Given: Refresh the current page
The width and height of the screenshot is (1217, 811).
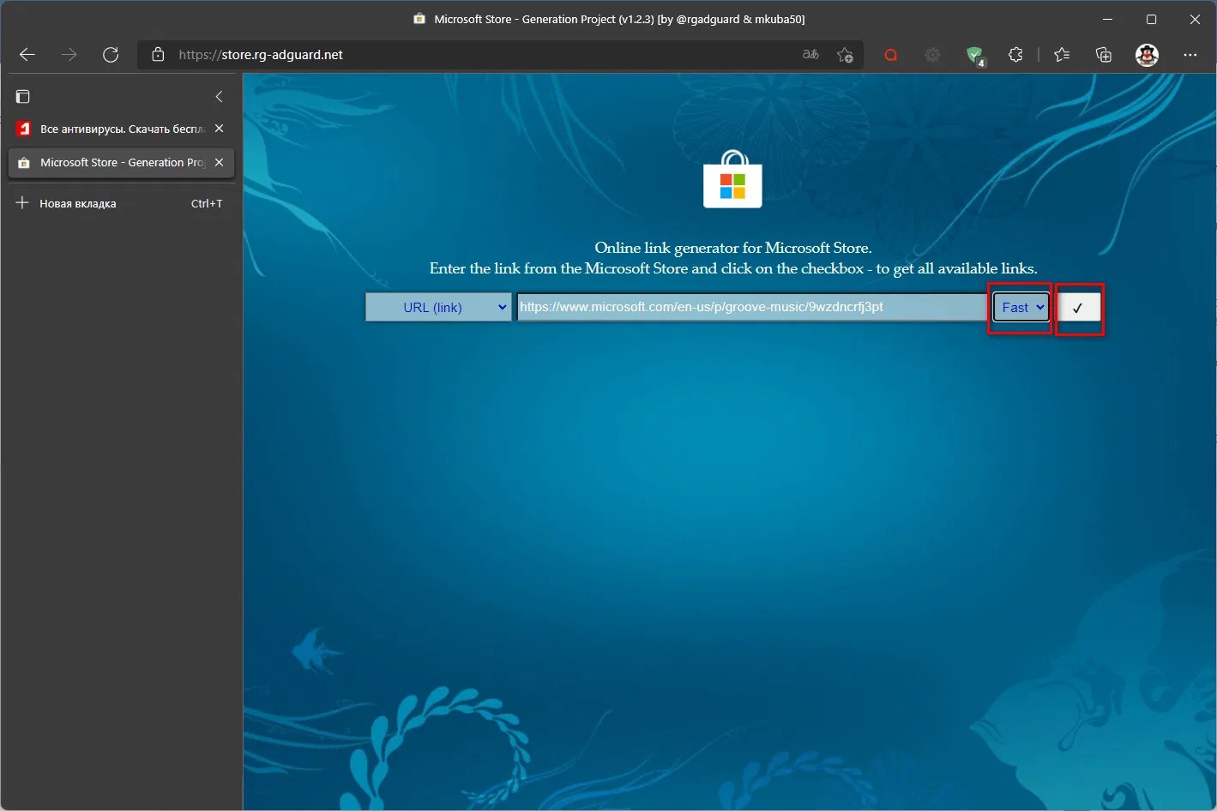Looking at the screenshot, I should [x=111, y=55].
